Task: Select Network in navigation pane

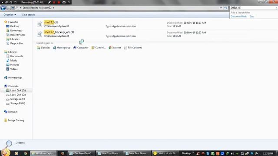Action: pyautogui.click(x=11, y=112)
